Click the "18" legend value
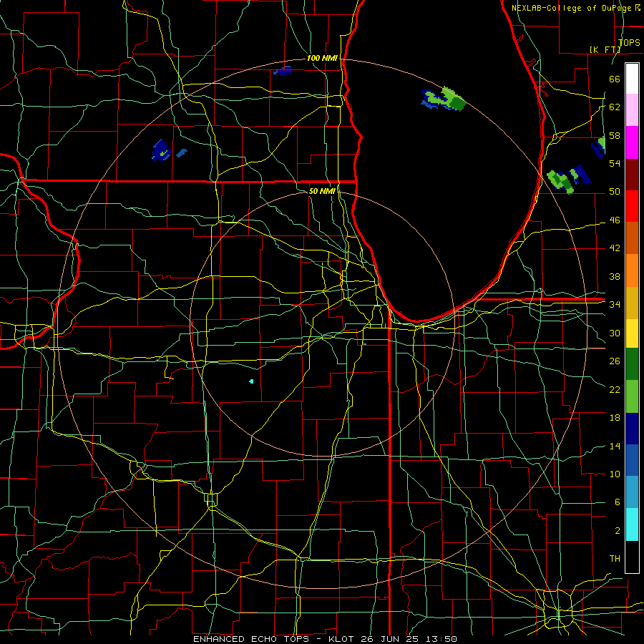 click(615, 418)
